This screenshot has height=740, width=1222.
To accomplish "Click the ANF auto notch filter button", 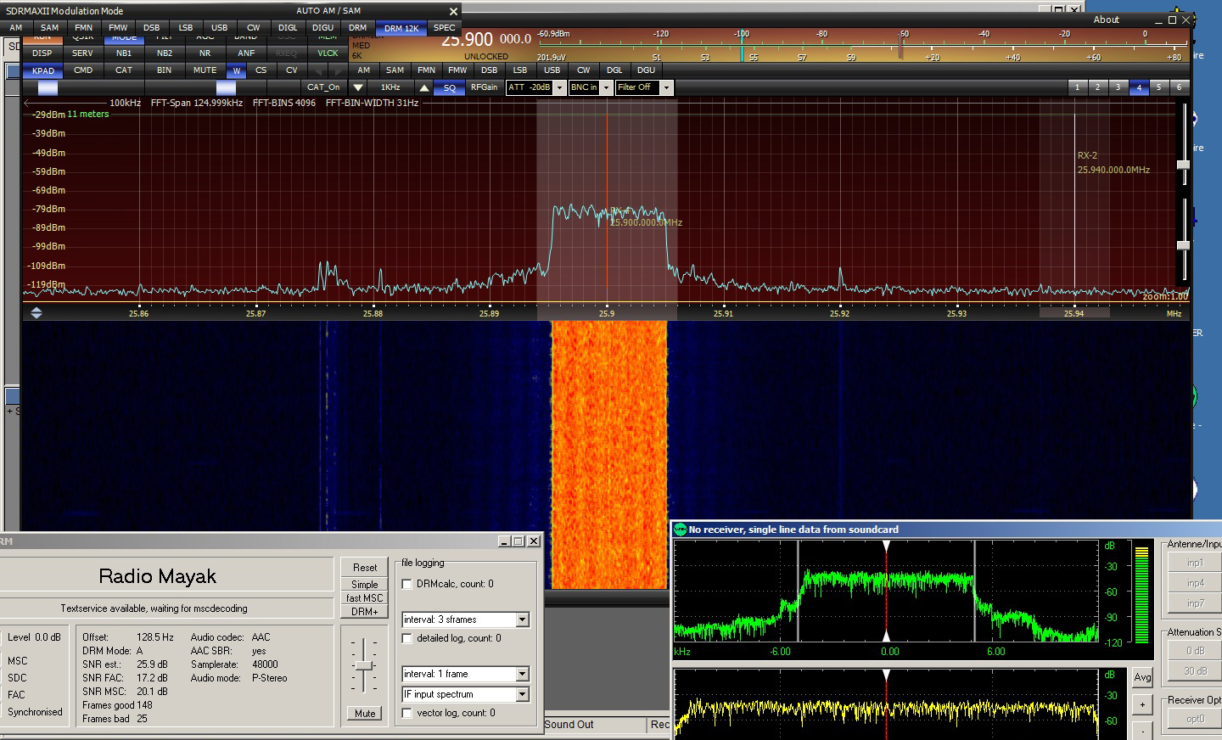I will tap(246, 53).
